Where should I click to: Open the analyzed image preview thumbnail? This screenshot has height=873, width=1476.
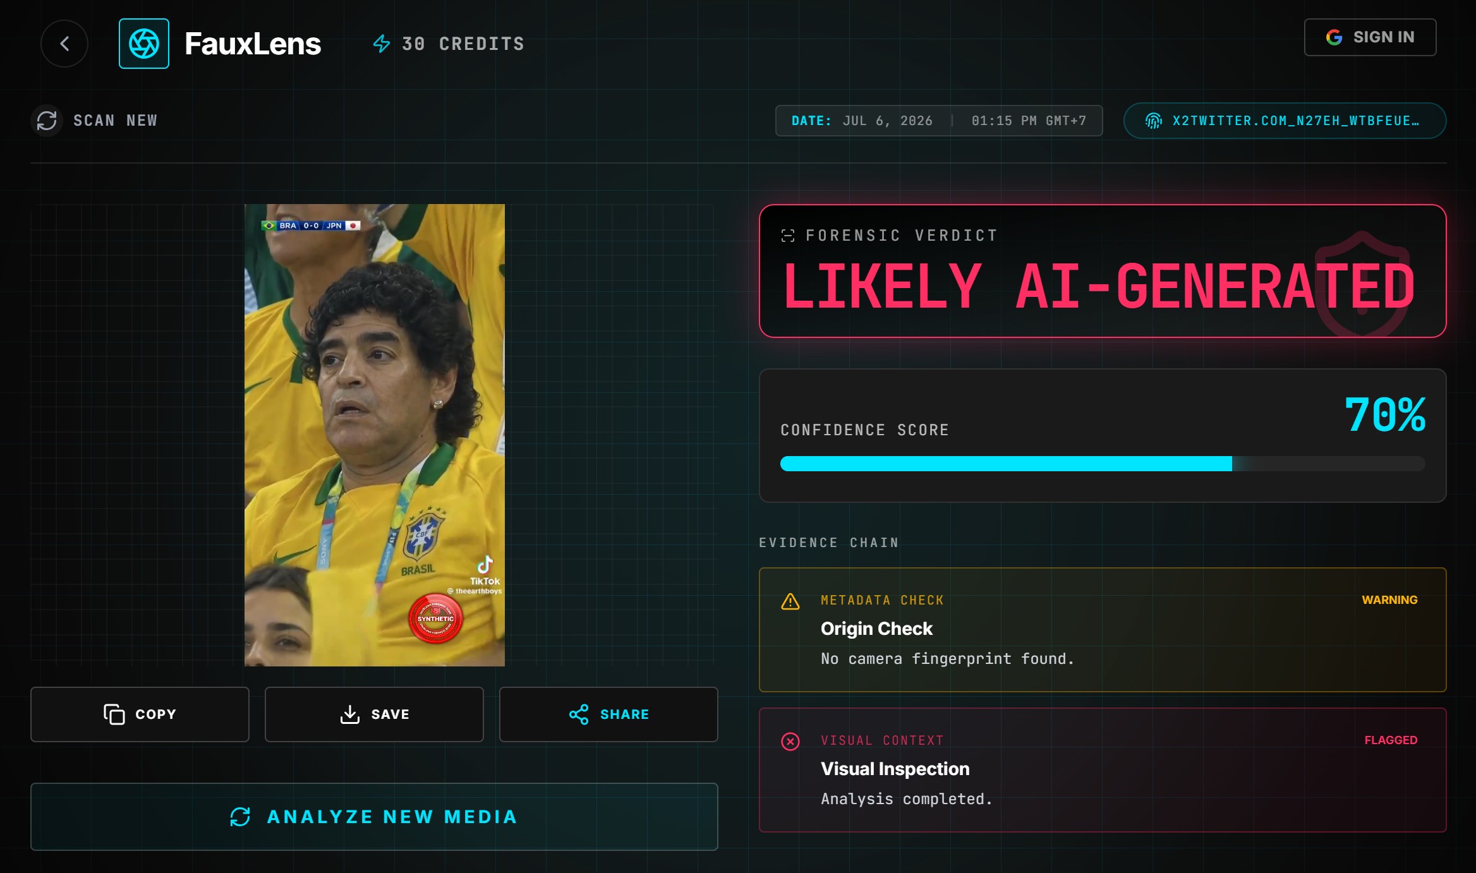(x=375, y=435)
